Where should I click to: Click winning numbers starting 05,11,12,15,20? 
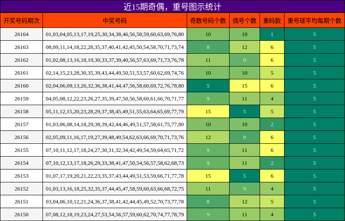[115, 112]
